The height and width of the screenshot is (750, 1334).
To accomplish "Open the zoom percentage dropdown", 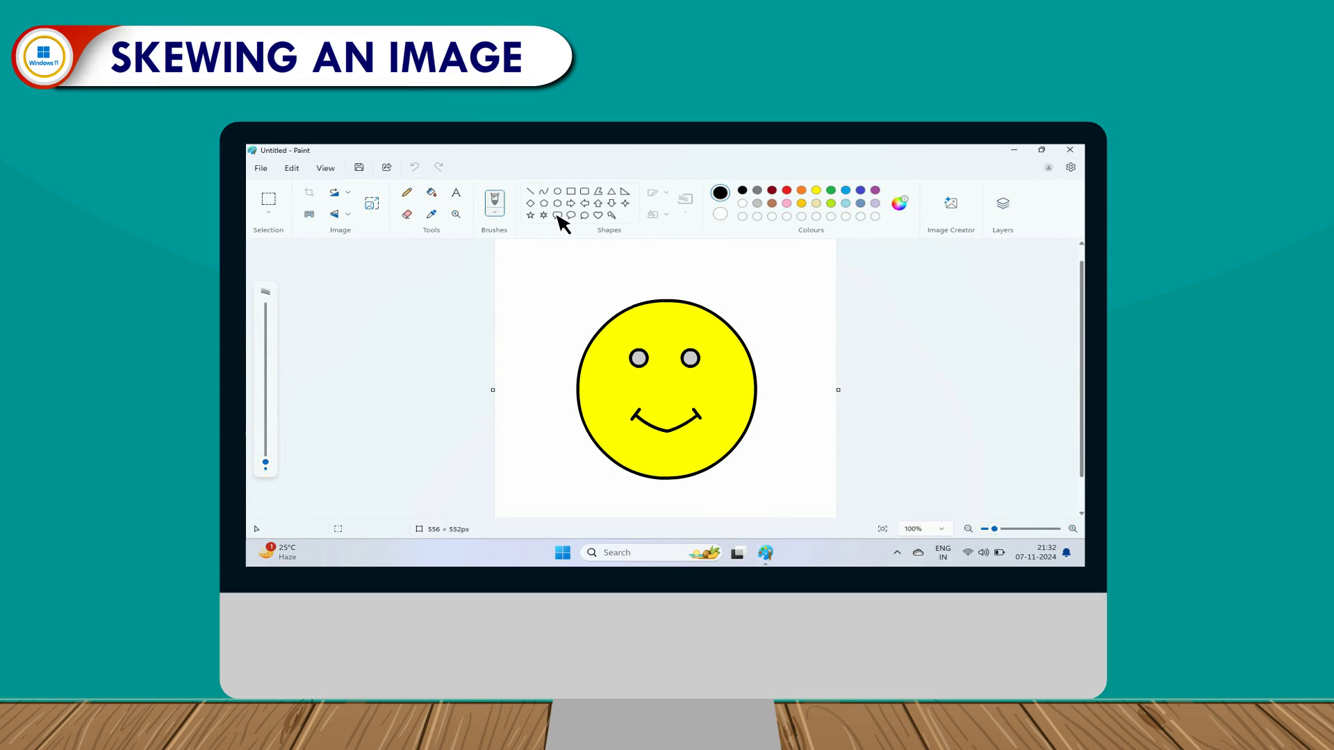I will point(941,529).
